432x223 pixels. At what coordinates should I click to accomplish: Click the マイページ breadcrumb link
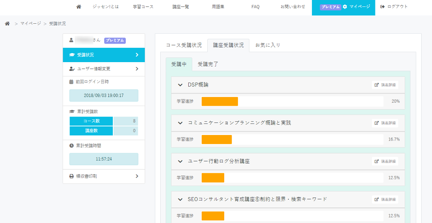pyautogui.click(x=30, y=23)
